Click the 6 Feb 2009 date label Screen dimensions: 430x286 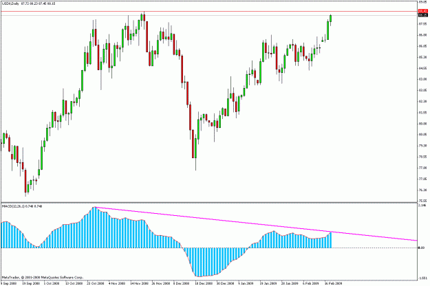310,283
